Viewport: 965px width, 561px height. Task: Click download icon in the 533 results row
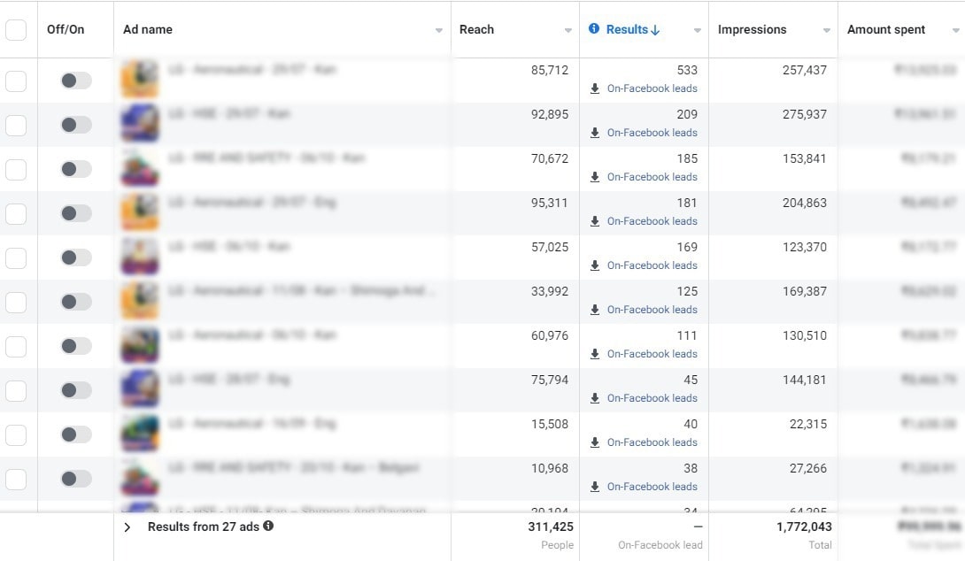coord(595,88)
